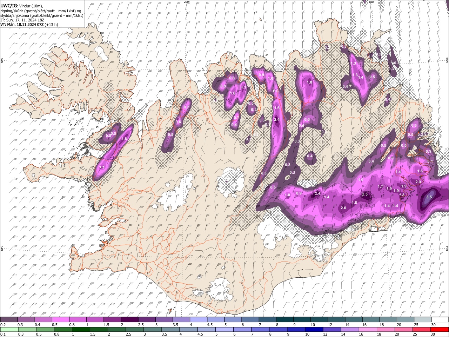Select the light gray 25–30 swatch in the purple legend row
This screenshot has height=337, width=449.
click(x=423, y=320)
